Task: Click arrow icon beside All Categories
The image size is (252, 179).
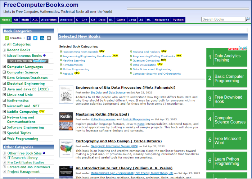Action: [x=4, y=44]
